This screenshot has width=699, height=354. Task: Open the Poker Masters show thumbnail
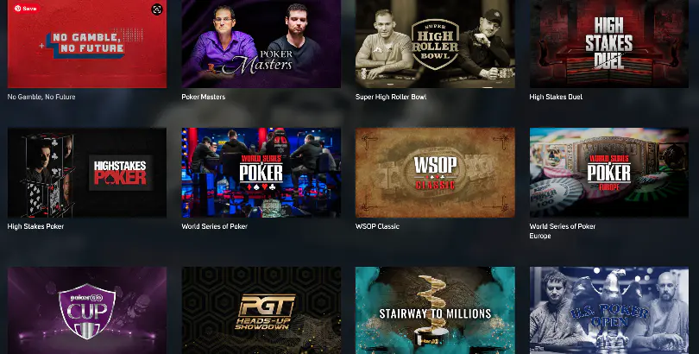tap(261, 44)
